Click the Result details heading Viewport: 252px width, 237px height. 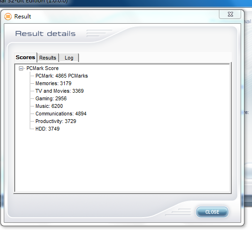[x=45, y=34]
